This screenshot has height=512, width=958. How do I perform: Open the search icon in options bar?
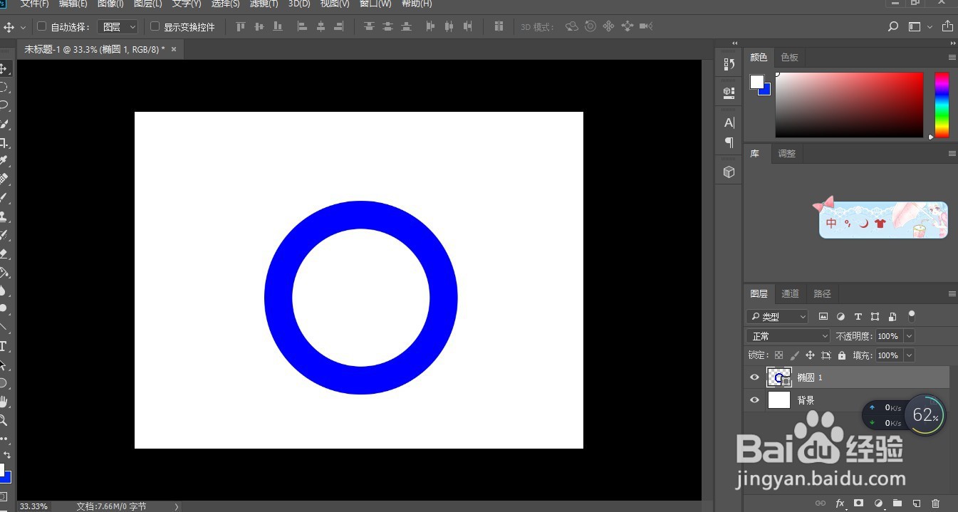893,27
